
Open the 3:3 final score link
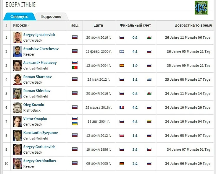pyautogui.click(x=135, y=149)
